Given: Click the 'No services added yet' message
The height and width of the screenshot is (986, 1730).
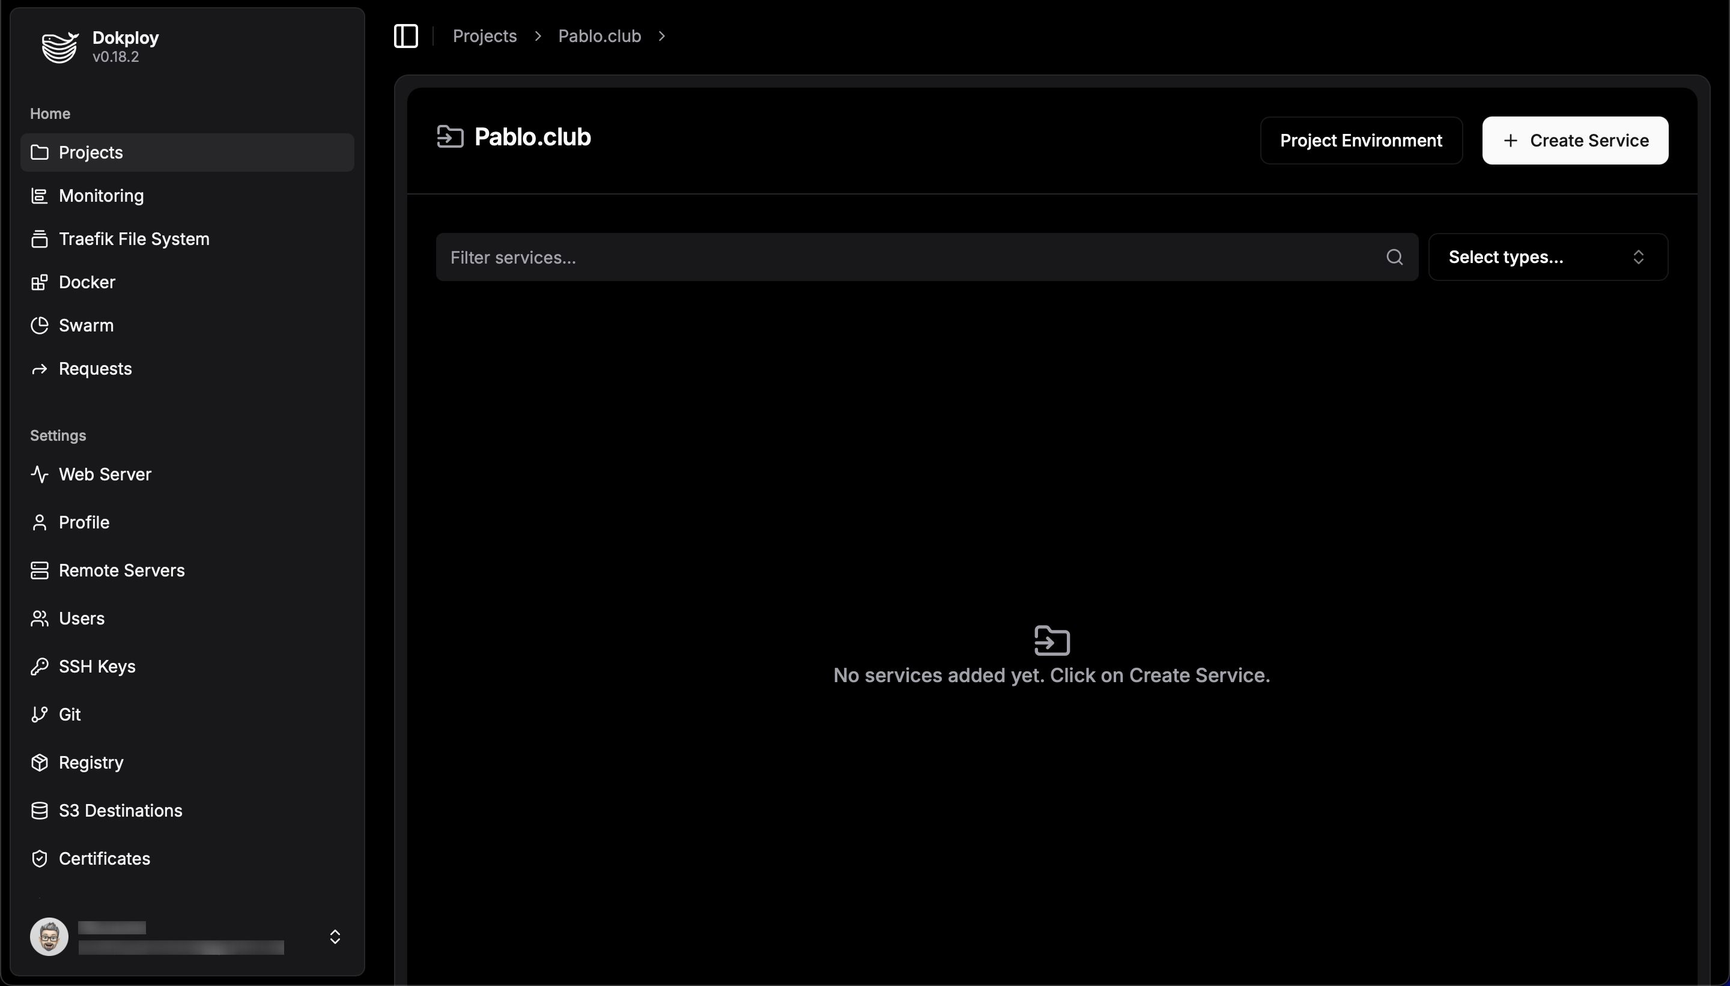Looking at the screenshot, I should [x=1051, y=675].
